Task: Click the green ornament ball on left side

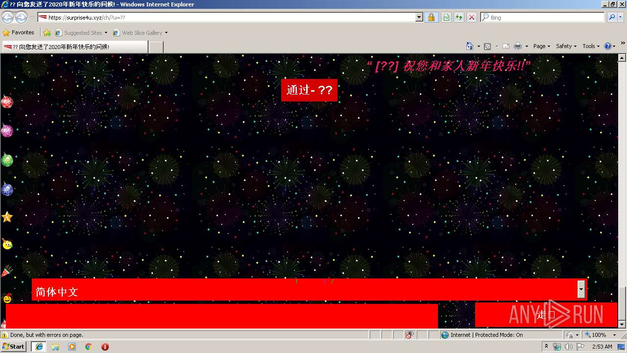Action: [7, 160]
